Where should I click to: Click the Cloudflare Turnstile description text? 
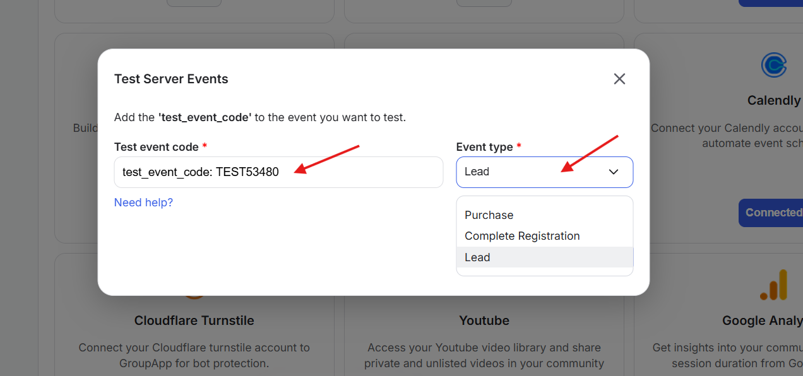pyautogui.click(x=194, y=355)
